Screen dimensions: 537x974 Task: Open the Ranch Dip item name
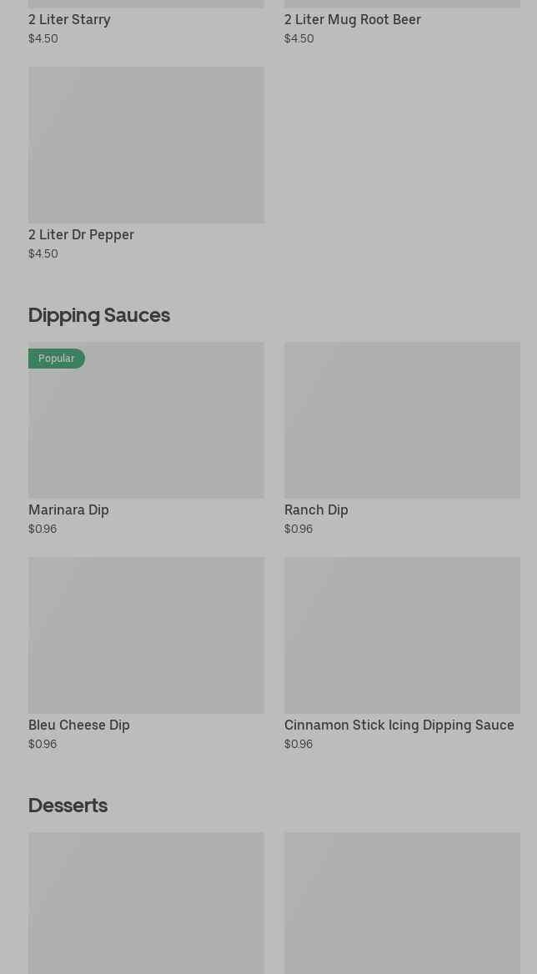click(x=316, y=510)
